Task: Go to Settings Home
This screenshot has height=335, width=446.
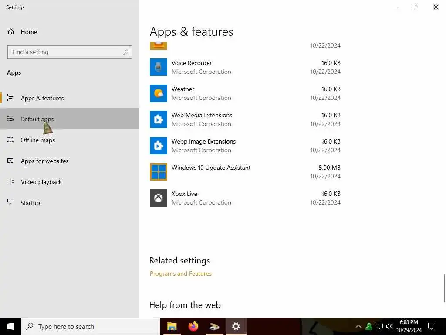Action: [70, 32]
